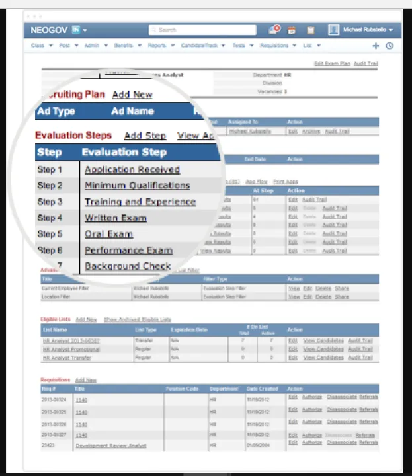Expand the Post menu arrow
The image size is (412, 476).
coord(77,46)
